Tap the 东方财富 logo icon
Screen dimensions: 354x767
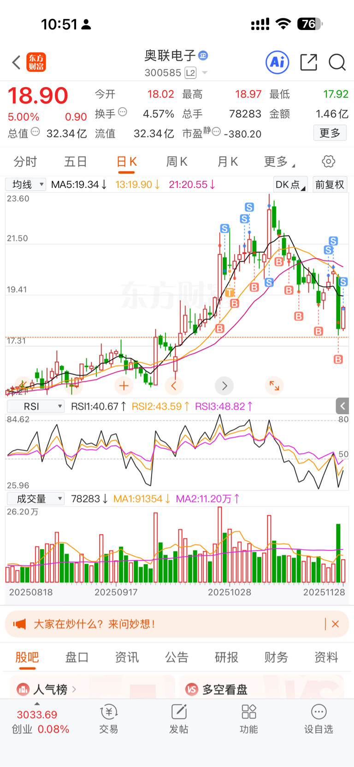click(x=36, y=62)
